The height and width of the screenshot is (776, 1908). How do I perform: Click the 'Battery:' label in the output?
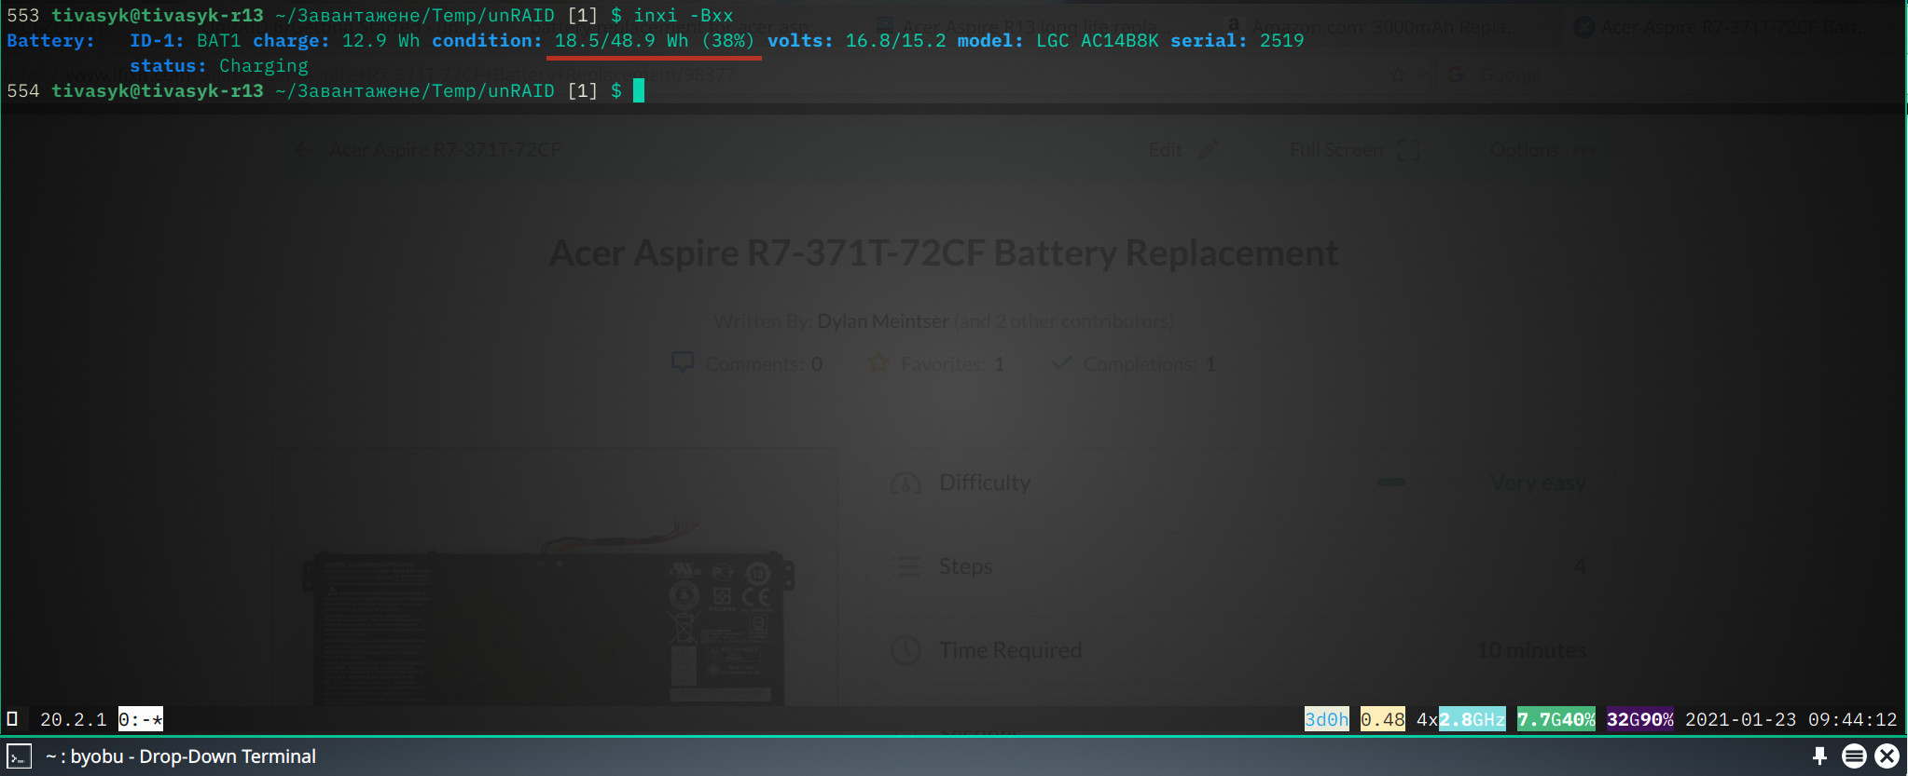50,41
